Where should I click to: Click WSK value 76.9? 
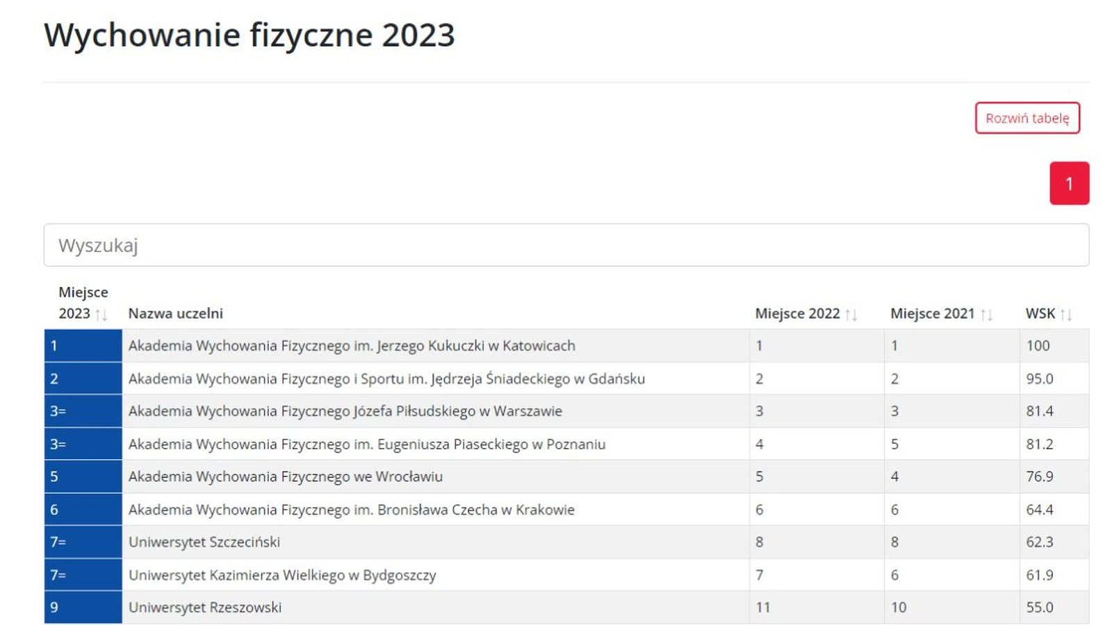point(1040,476)
